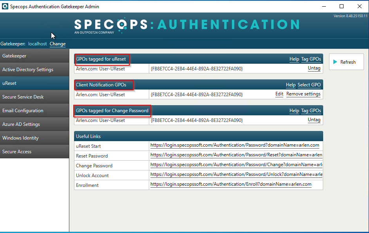This screenshot has height=233, width=369.
Task: Open Help for GPOs tagged for Change Password
Action: point(294,111)
